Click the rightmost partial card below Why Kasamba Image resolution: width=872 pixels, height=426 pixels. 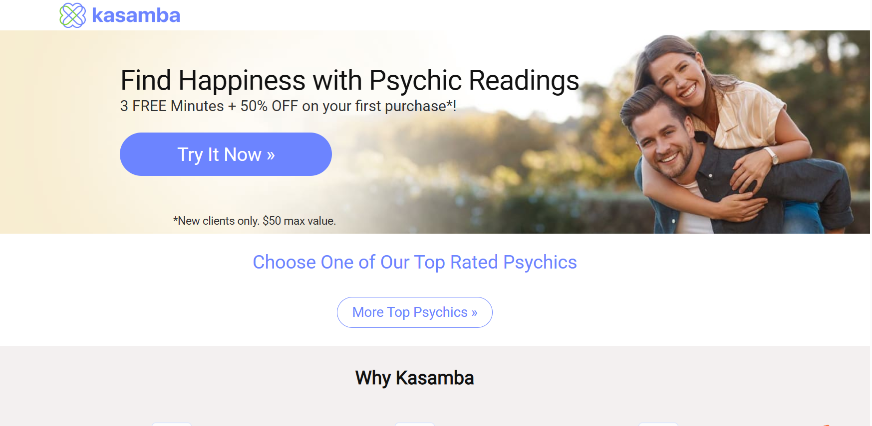659,424
